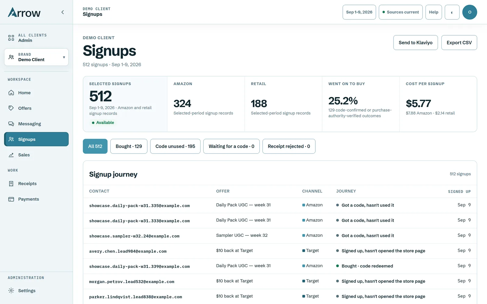
Task: Open the All Clients Admin grid icon
Action: click(11, 38)
